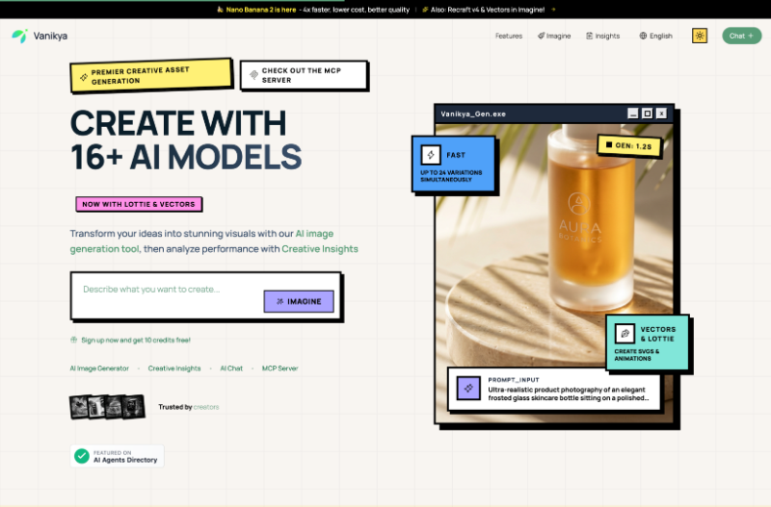The width and height of the screenshot is (771, 507).
Task: Click the Create SVGs & Animations text
Action: tap(637, 355)
